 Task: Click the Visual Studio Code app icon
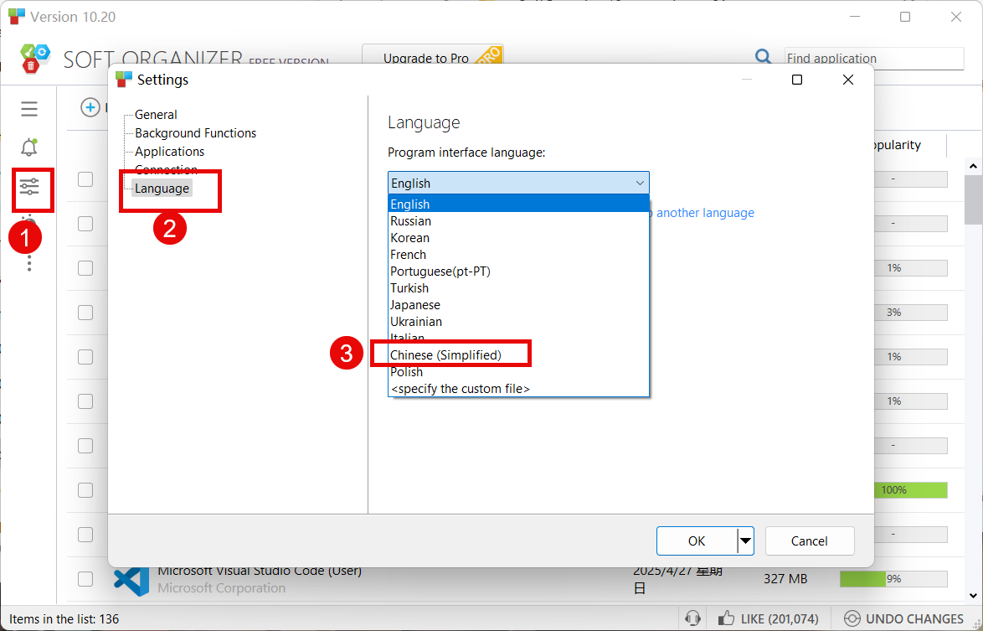coord(131,579)
